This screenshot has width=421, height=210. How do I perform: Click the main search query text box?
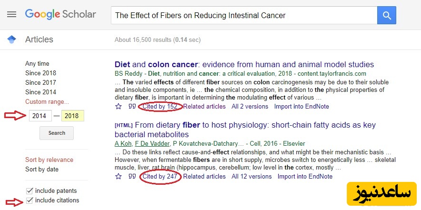click(244, 15)
